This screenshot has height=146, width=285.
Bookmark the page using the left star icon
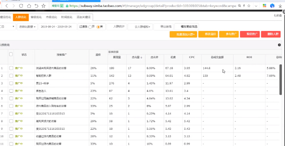43,6
